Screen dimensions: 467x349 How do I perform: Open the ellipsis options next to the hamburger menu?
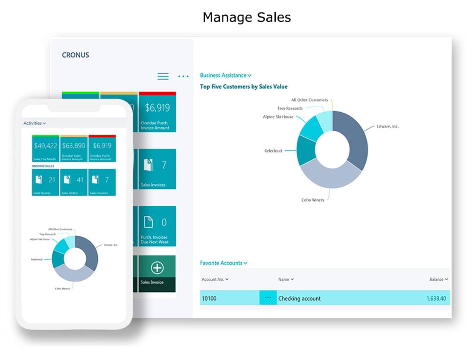pyautogui.click(x=183, y=76)
